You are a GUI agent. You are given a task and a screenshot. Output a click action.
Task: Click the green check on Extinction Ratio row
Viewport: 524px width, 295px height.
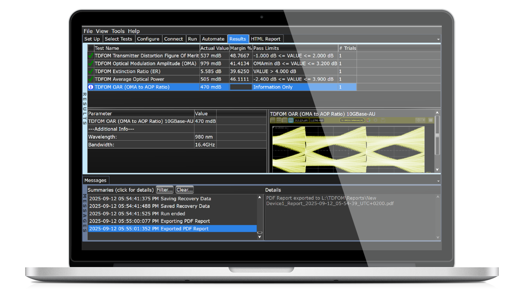pyautogui.click(x=91, y=71)
